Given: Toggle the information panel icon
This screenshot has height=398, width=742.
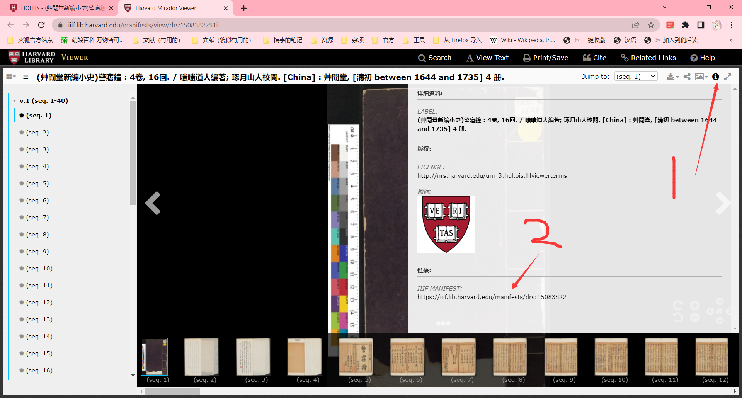Looking at the screenshot, I should click(x=715, y=77).
